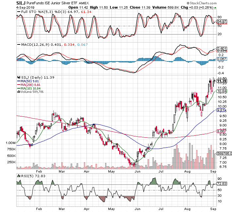Click the High 11.50 value
The image size is (232, 212).
(x=99, y=7)
